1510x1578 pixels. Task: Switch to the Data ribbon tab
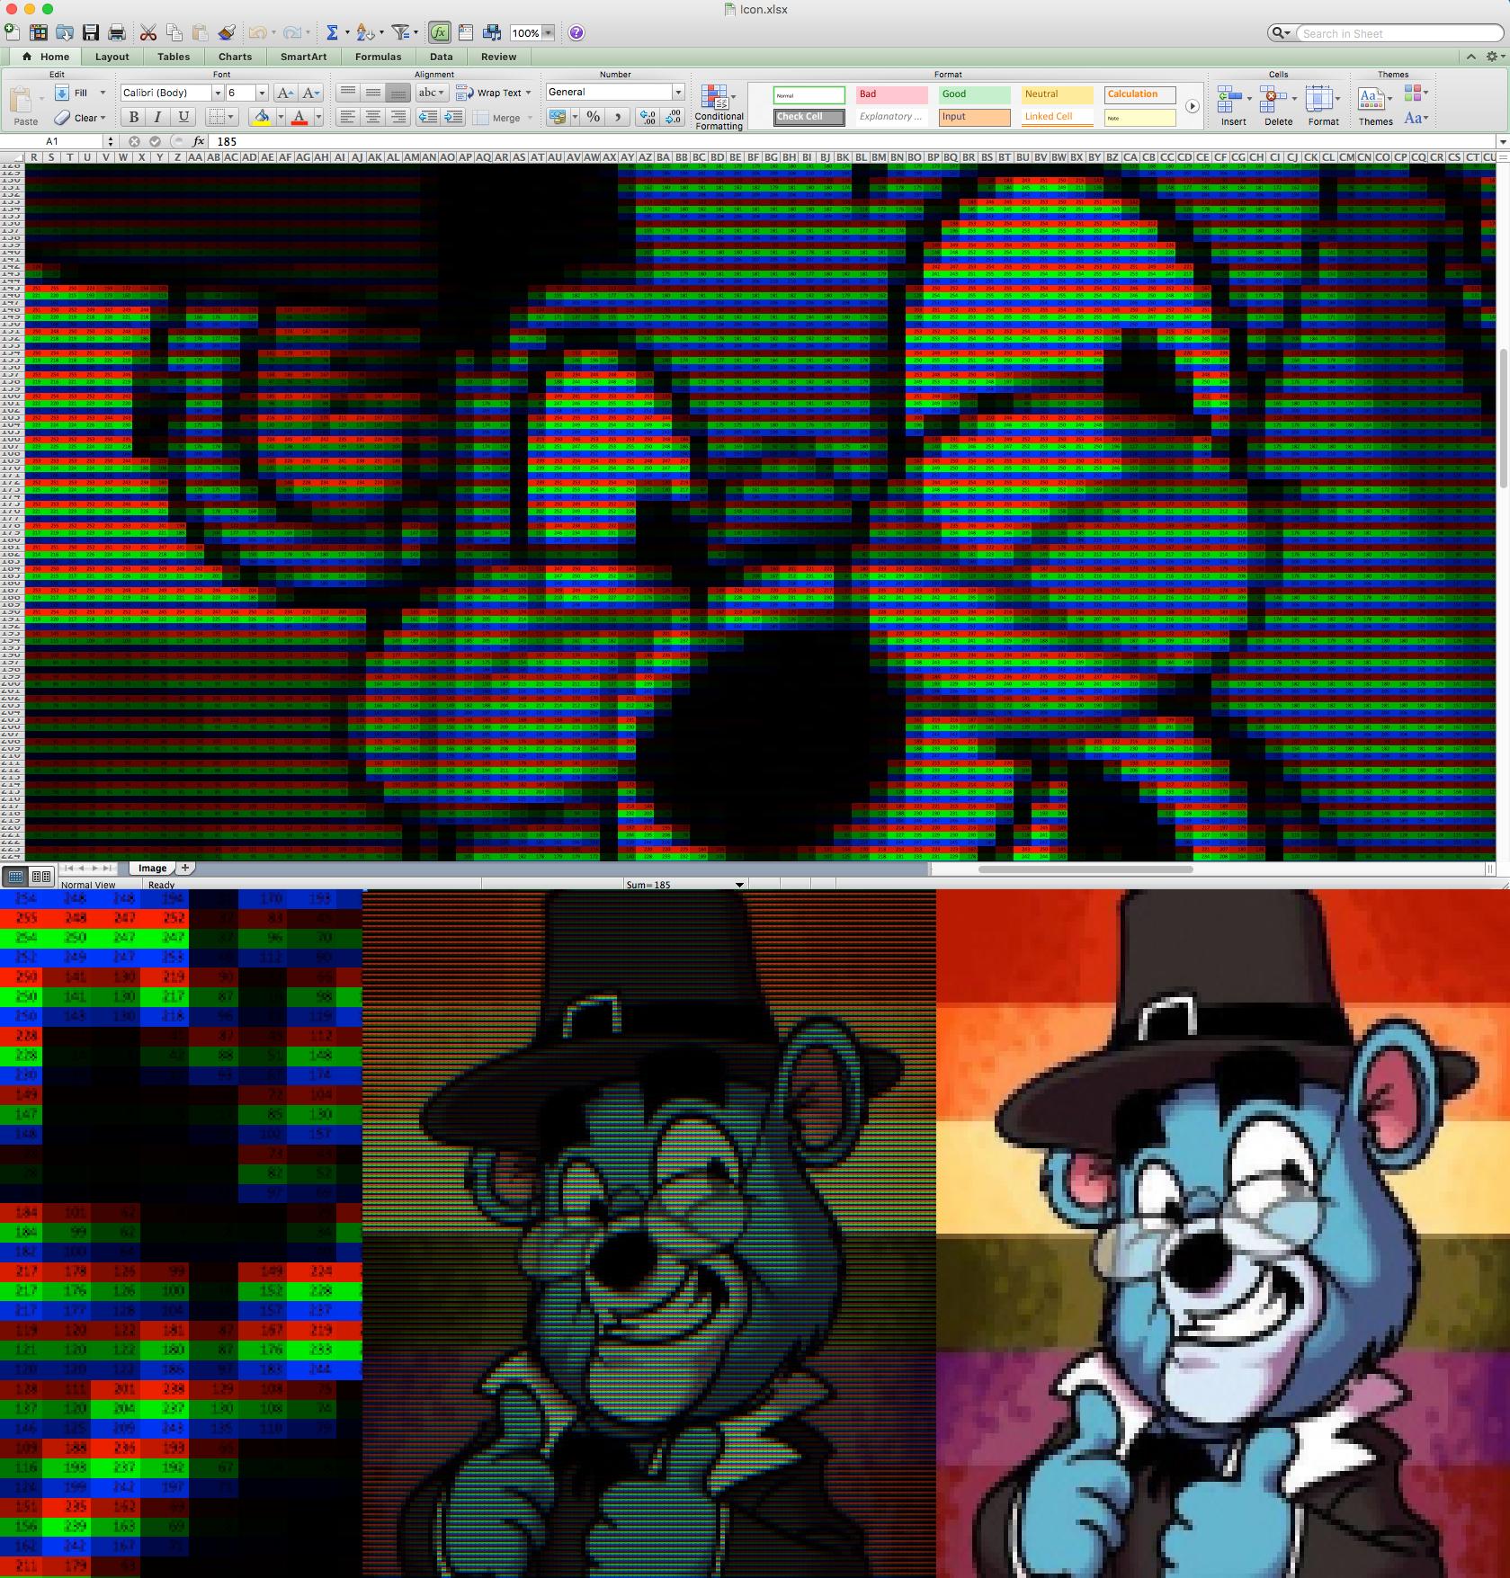(441, 57)
